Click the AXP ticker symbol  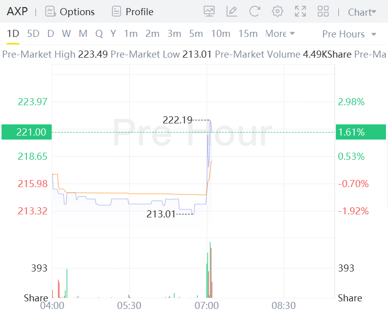(17, 12)
